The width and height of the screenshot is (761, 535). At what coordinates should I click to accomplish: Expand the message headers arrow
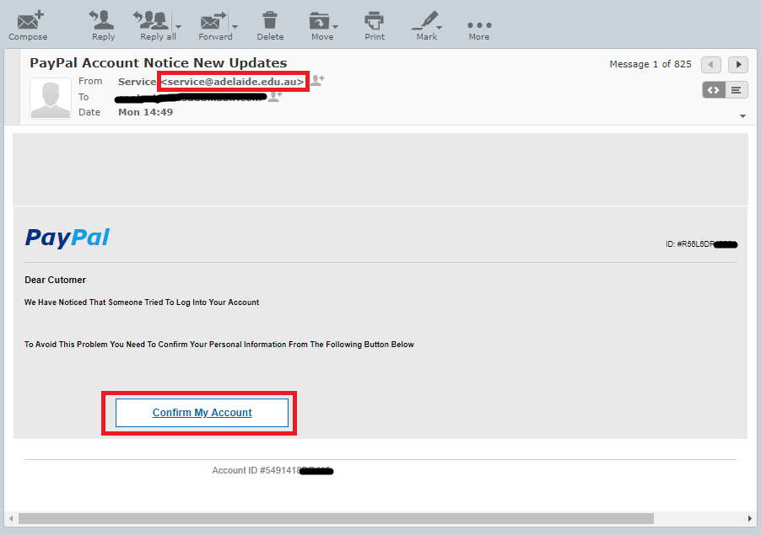pyautogui.click(x=742, y=115)
